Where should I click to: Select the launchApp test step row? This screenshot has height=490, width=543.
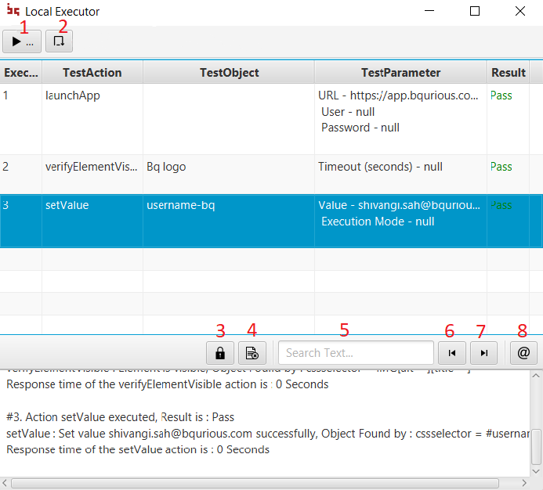[271, 119]
